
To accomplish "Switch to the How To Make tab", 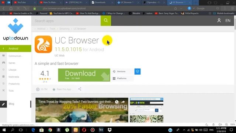I will click(51, 3).
